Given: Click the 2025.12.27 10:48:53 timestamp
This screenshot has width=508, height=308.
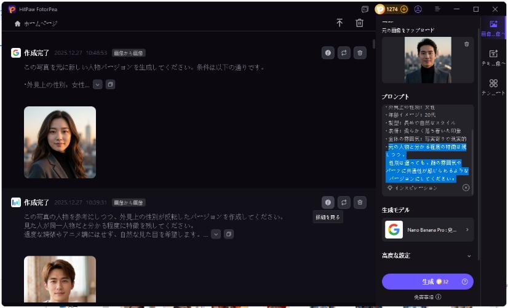Looking at the screenshot, I should [81, 53].
